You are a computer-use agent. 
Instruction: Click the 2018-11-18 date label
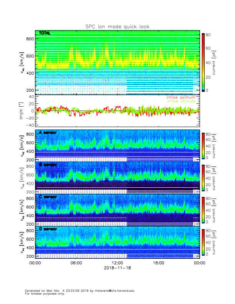click(117, 268)
